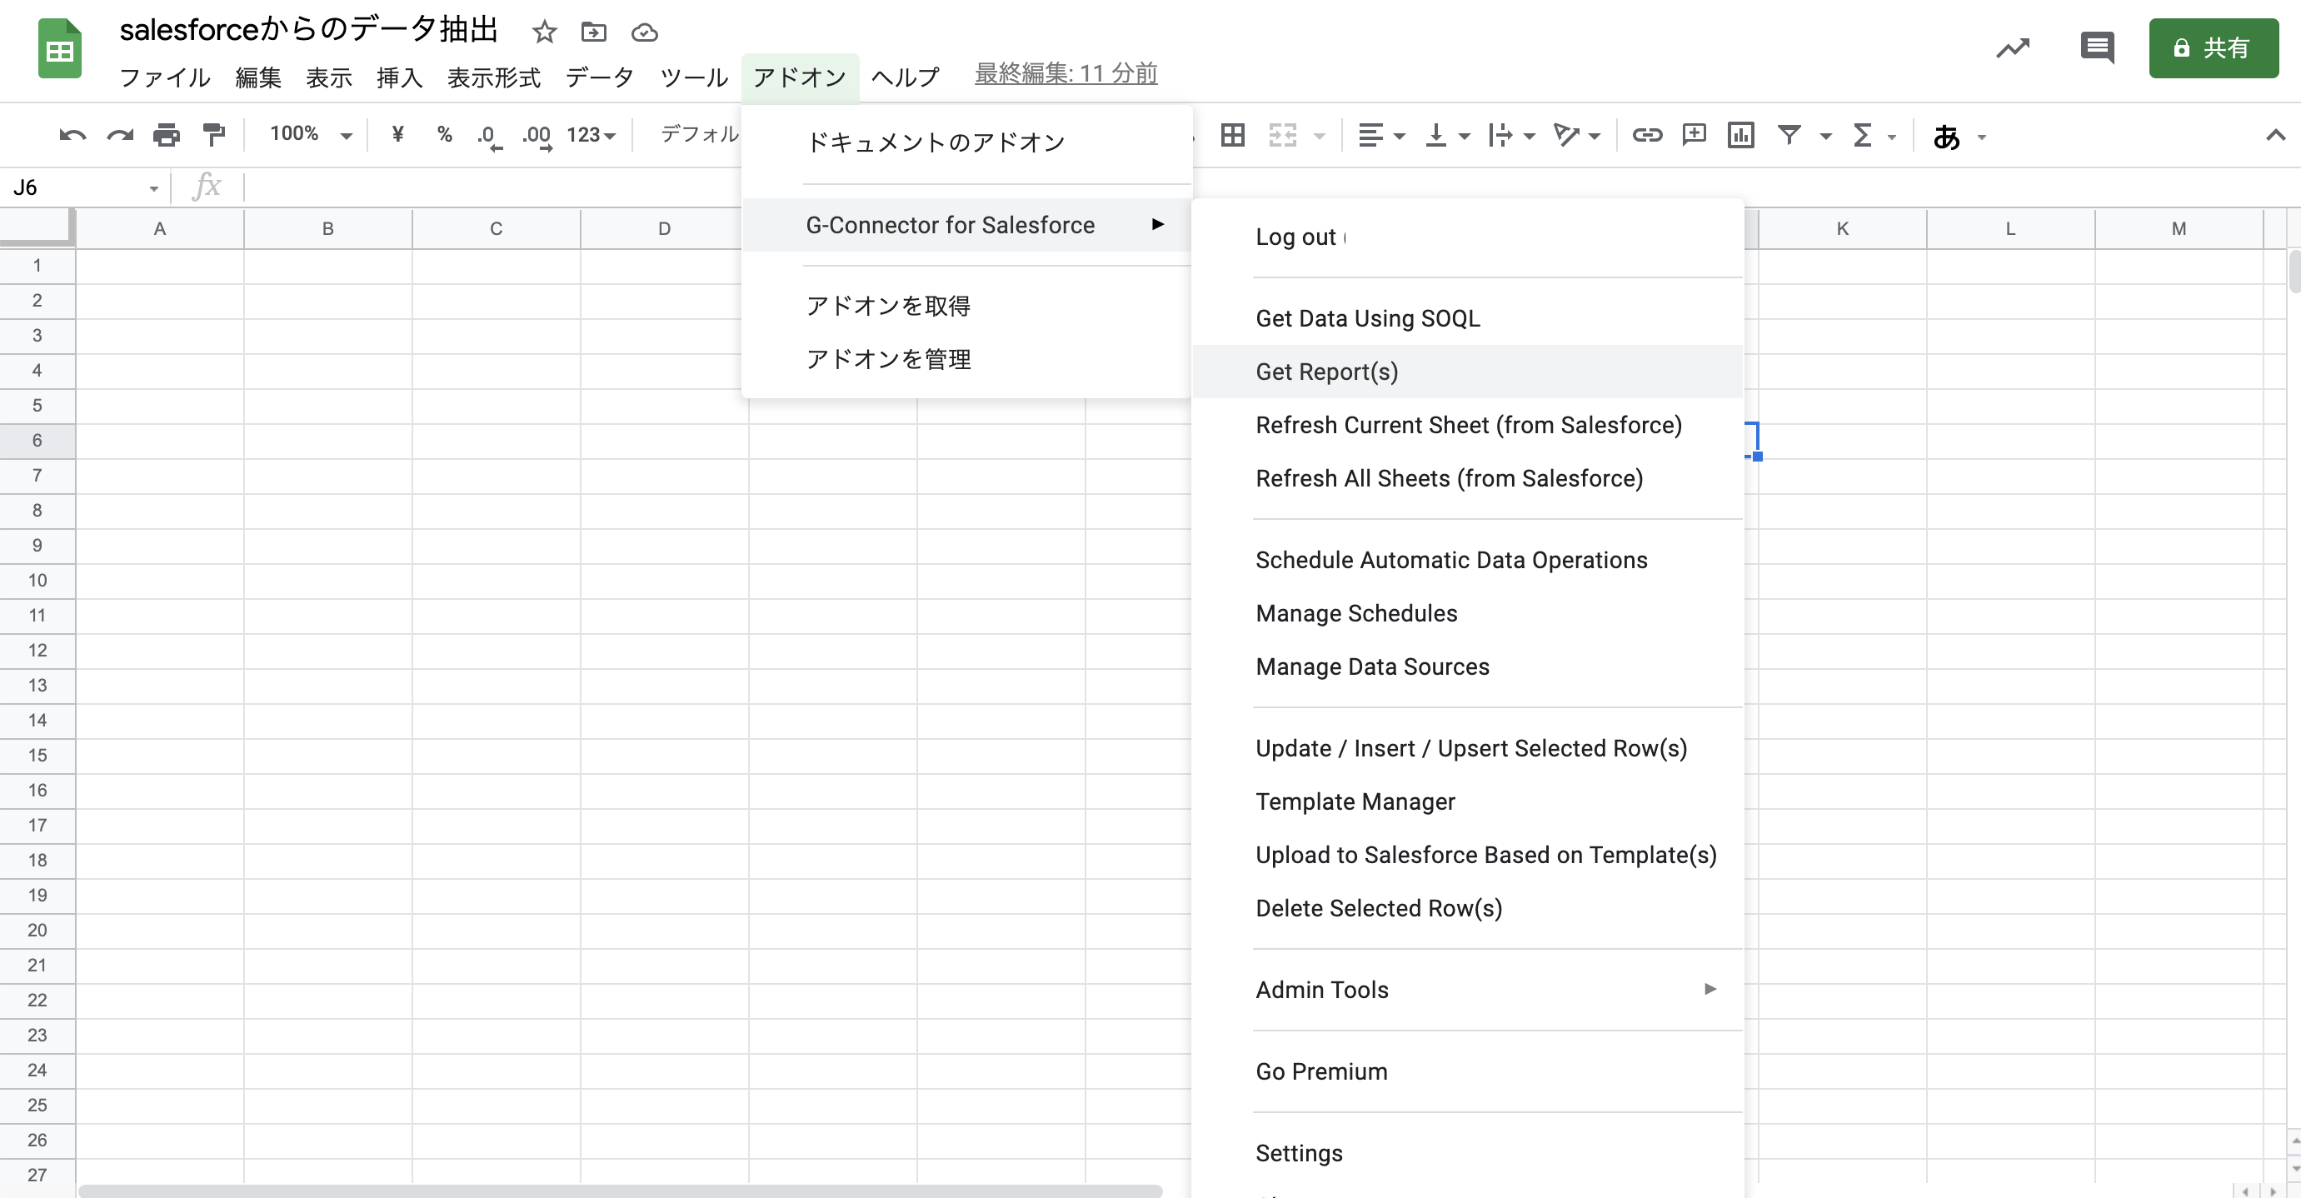Star this spreadsheet document
Viewport: 2301px width, 1198px height.
point(544,33)
